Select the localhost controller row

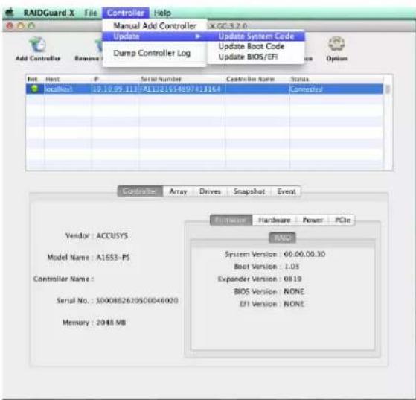(x=205, y=89)
